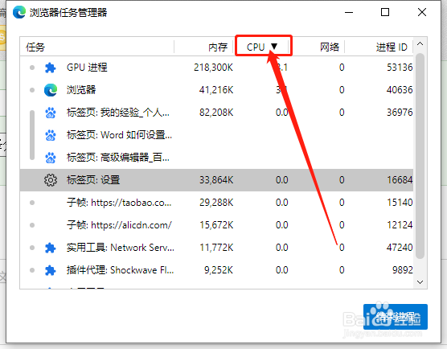Click the 结束进程 button

click(395, 317)
